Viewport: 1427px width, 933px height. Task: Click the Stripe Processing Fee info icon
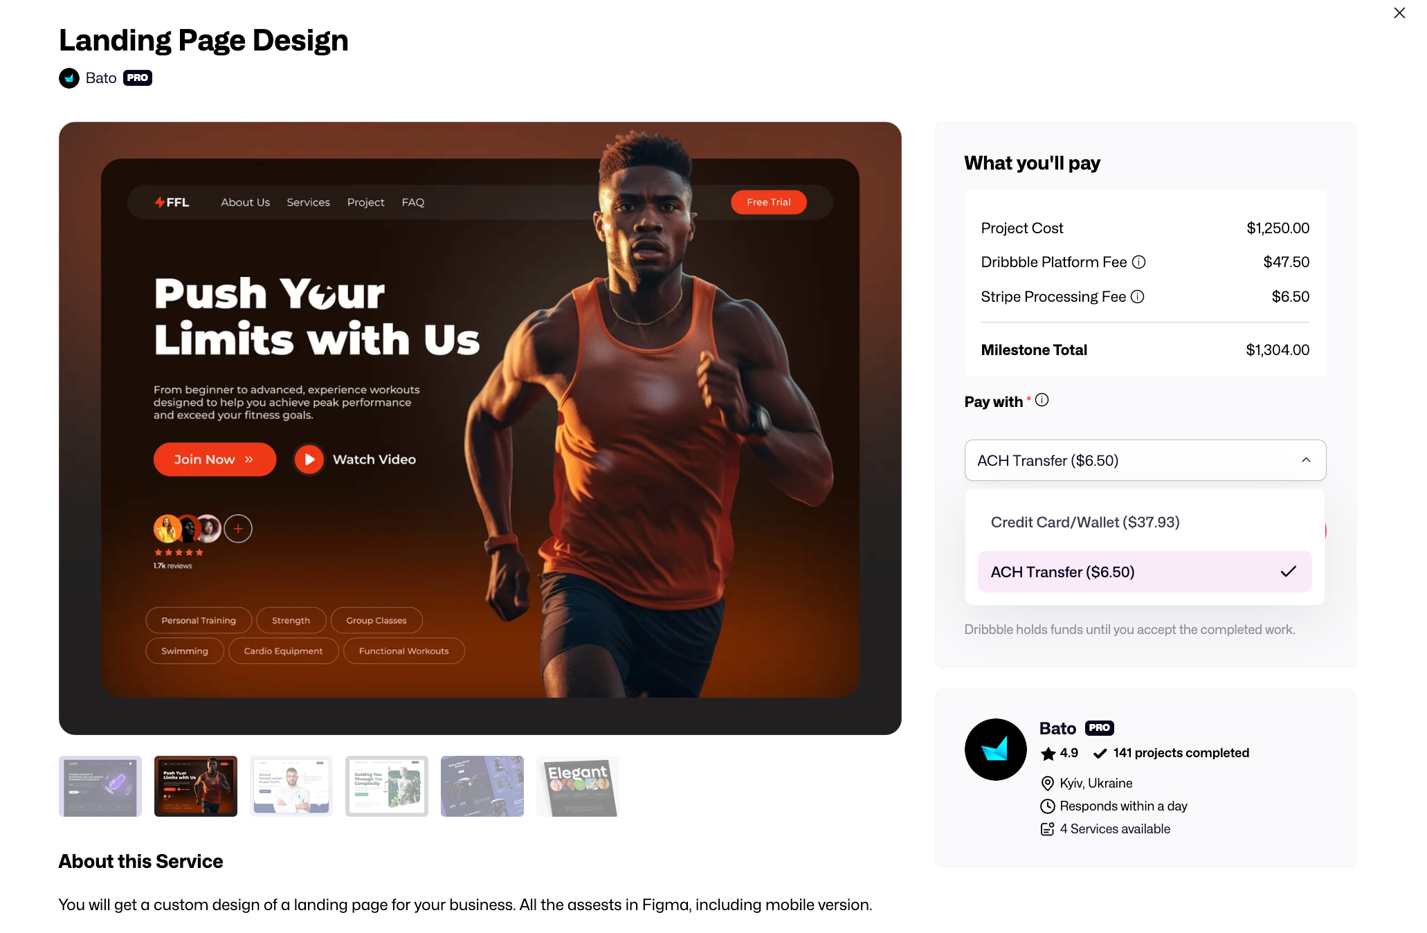click(x=1137, y=297)
